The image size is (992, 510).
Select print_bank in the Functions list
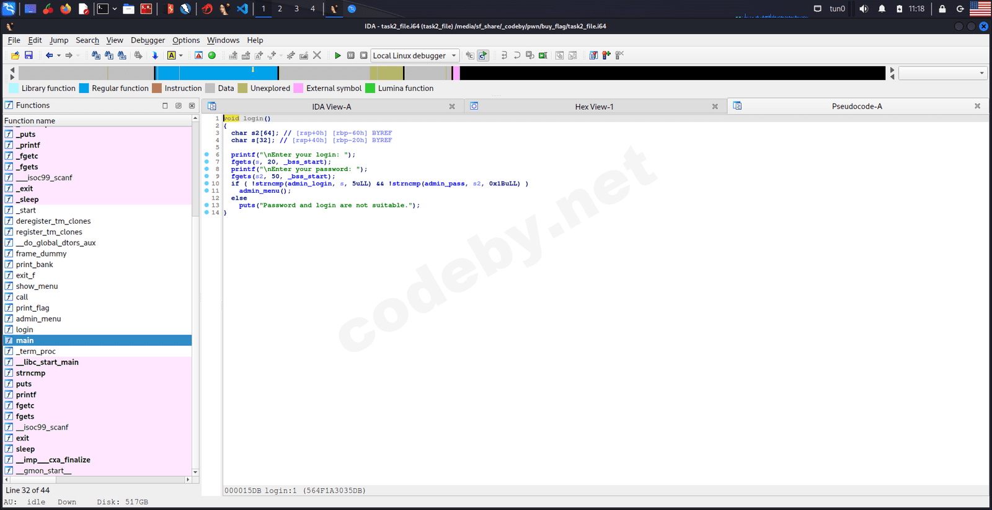tap(98, 265)
